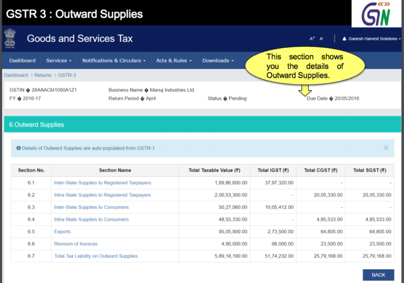Click Section Name column header

tap(115, 170)
